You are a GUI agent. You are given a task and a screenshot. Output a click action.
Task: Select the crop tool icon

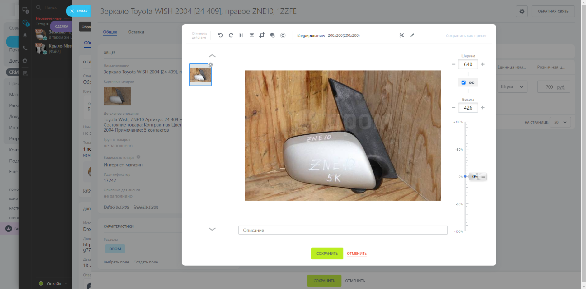coord(262,35)
